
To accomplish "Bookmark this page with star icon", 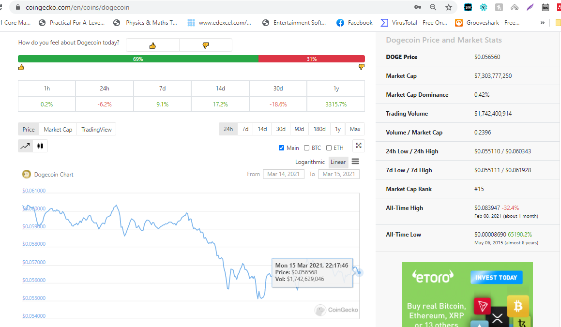I will pyautogui.click(x=449, y=7).
